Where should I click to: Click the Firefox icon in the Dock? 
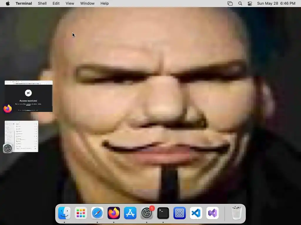click(114, 213)
